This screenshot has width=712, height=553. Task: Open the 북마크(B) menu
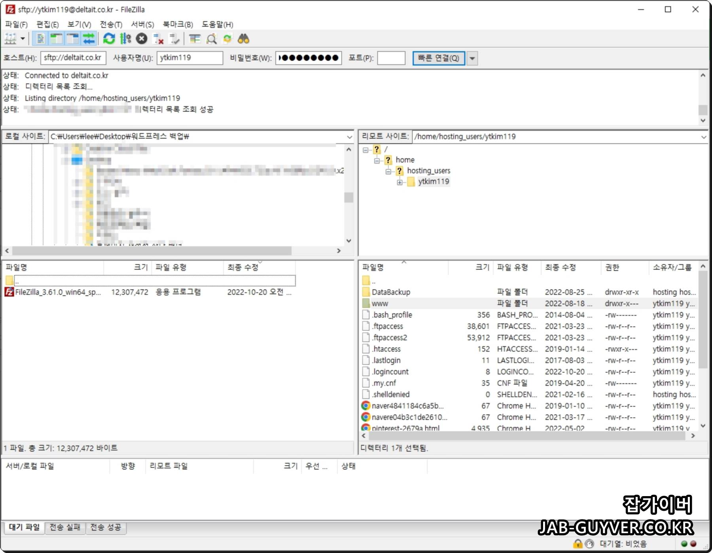(178, 24)
